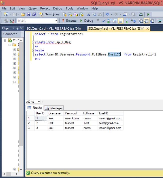
Task: Collapse the 'select * from registration1' outline
Action: pos(33,34)
